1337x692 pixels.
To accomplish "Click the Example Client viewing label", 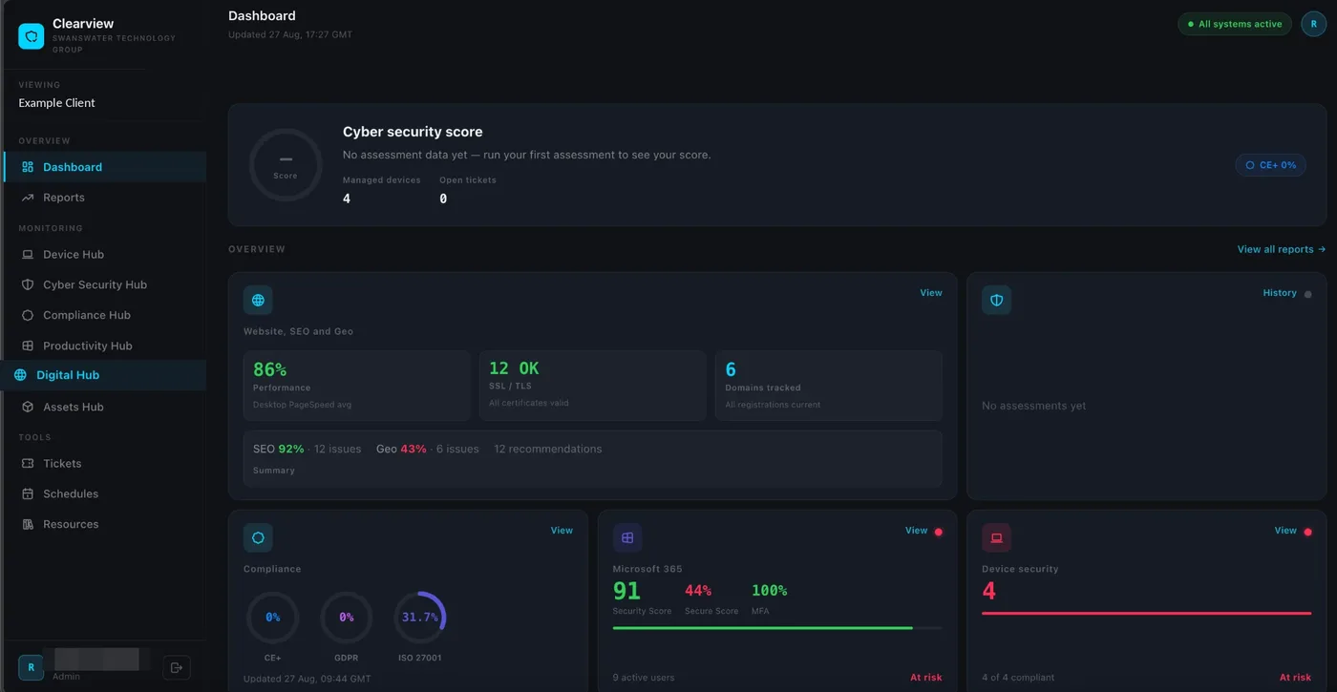I will tap(57, 103).
